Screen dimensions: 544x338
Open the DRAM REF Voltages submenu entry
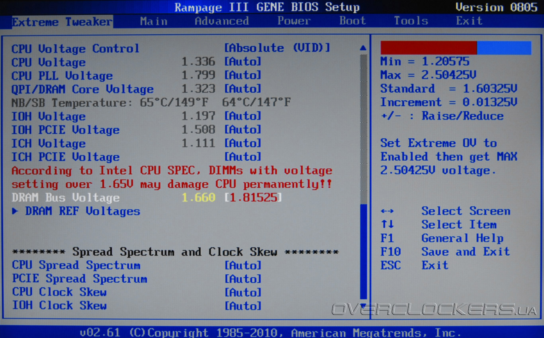83,211
